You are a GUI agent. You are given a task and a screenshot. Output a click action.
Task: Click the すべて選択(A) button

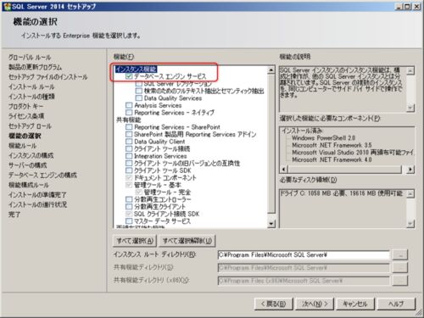(x=135, y=241)
